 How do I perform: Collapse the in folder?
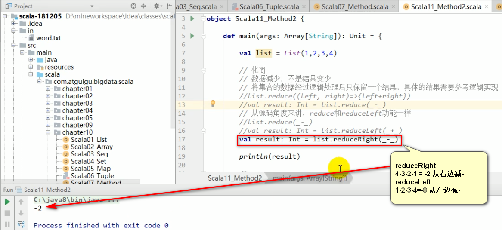pos(13,31)
